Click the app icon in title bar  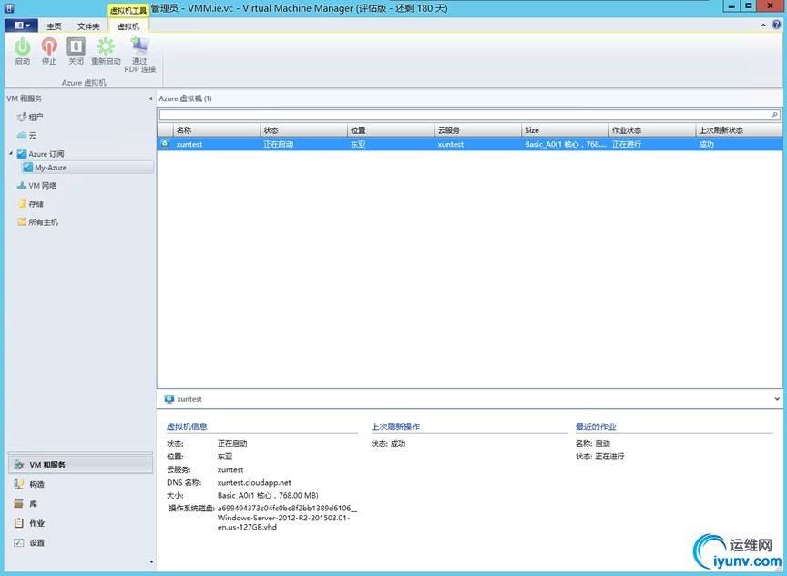(x=9, y=8)
